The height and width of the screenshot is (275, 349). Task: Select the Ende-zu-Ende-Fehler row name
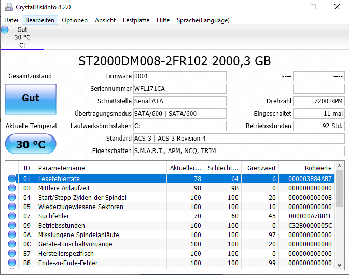68,263
